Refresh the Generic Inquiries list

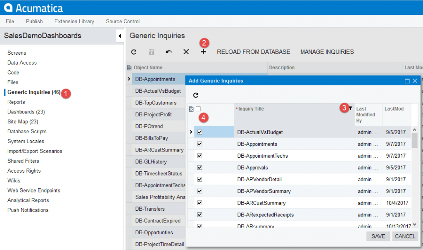pos(134,52)
